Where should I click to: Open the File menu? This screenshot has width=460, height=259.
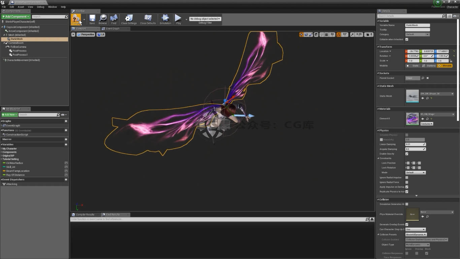(4, 7)
